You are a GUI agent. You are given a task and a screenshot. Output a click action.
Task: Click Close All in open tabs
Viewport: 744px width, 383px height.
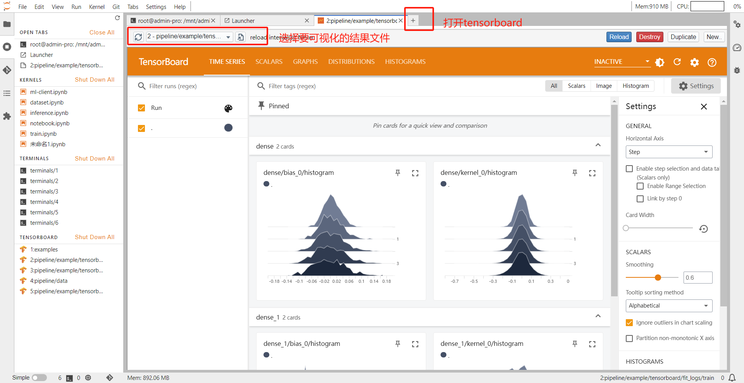point(102,32)
